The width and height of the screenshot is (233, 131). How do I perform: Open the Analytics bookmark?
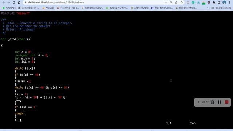[48, 8]
